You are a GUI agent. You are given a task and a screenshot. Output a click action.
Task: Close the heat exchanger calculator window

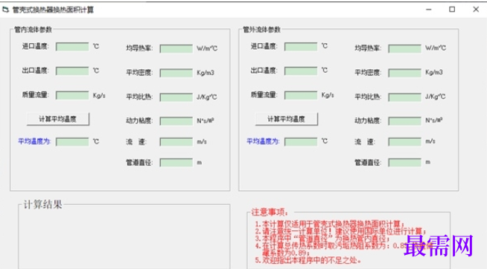[x=476, y=10]
